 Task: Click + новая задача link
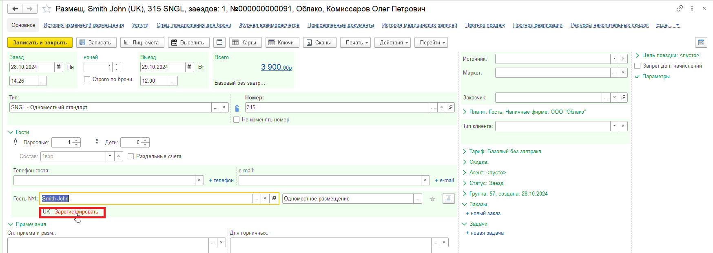pos(485,233)
